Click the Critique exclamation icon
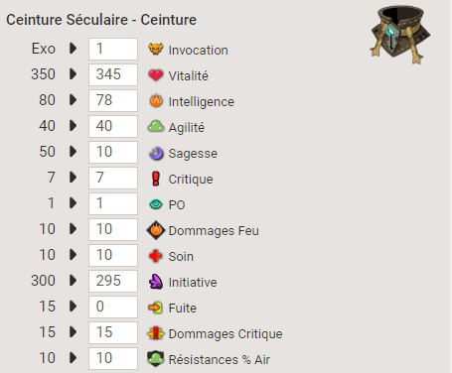This screenshot has height=373, width=452. (x=156, y=179)
